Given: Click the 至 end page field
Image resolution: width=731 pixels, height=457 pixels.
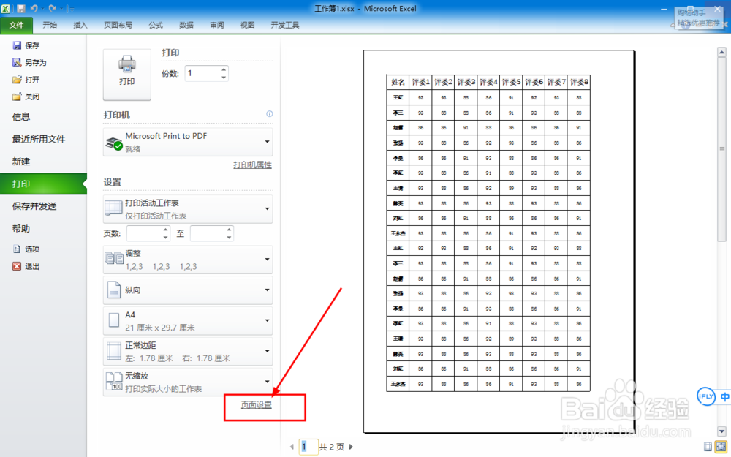Looking at the screenshot, I should (x=208, y=234).
